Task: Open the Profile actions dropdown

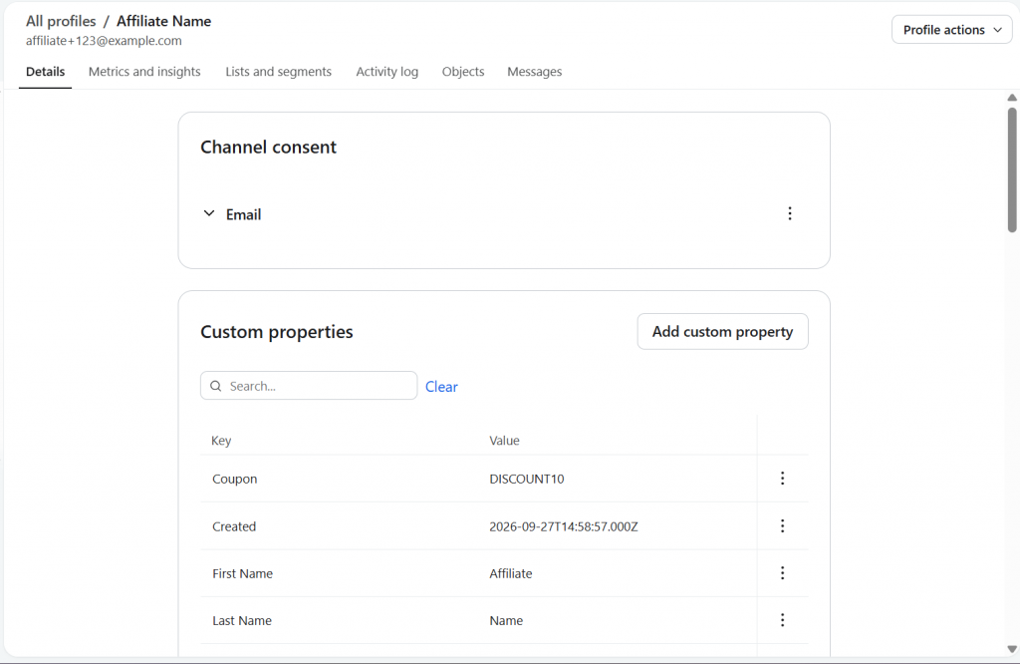Action: 951,30
